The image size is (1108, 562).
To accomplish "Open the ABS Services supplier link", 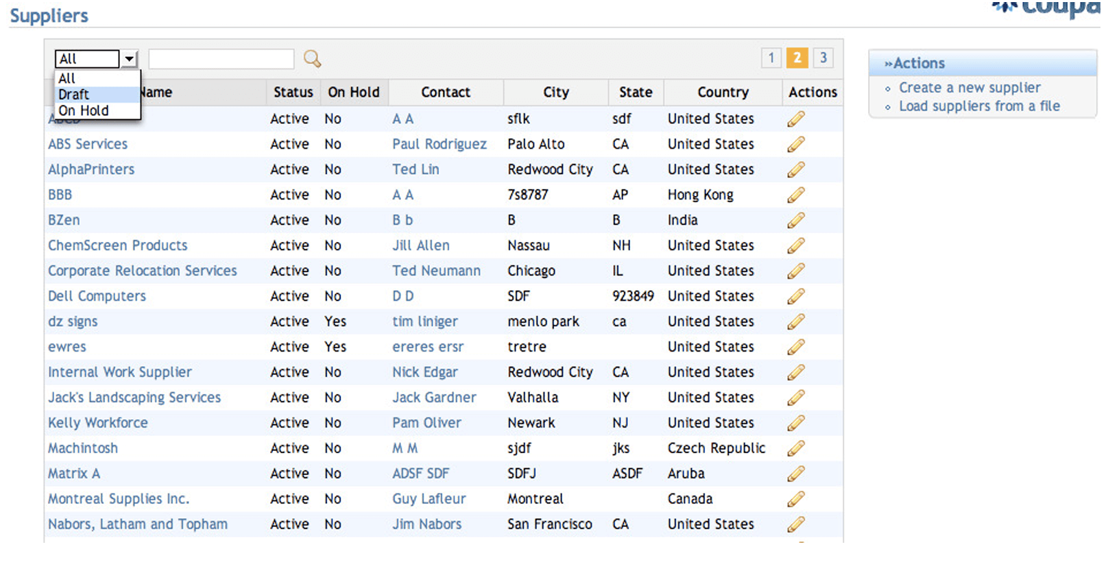I will (x=88, y=145).
